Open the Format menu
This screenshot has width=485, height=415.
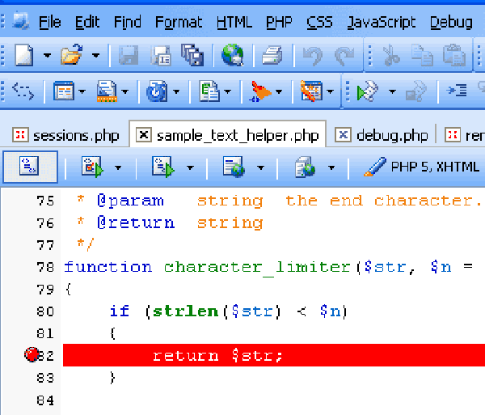click(x=179, y=23)
